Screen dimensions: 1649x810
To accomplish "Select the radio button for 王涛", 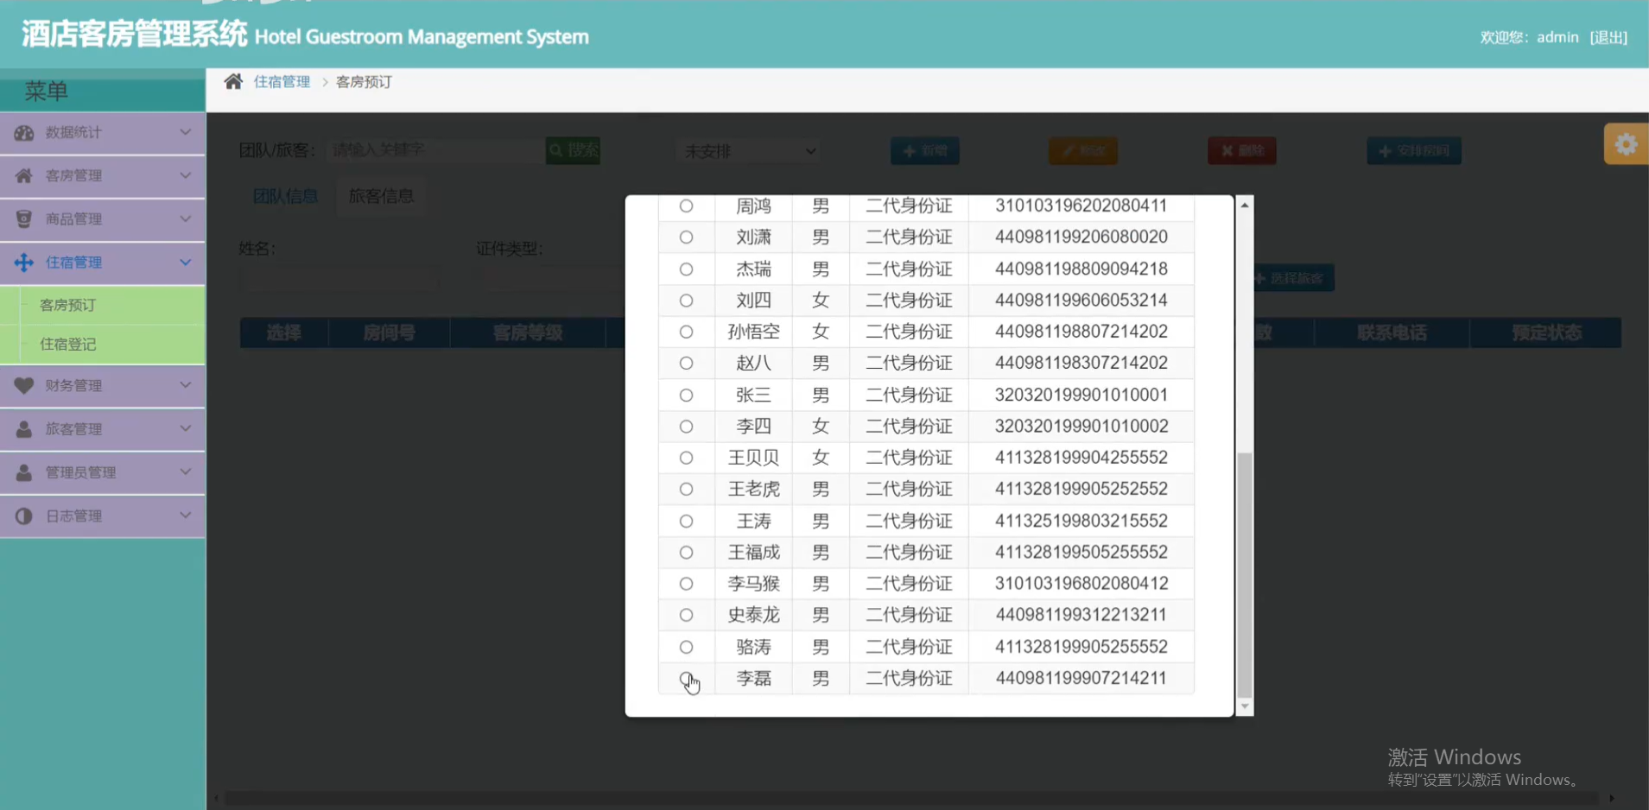I will point(686,522).
